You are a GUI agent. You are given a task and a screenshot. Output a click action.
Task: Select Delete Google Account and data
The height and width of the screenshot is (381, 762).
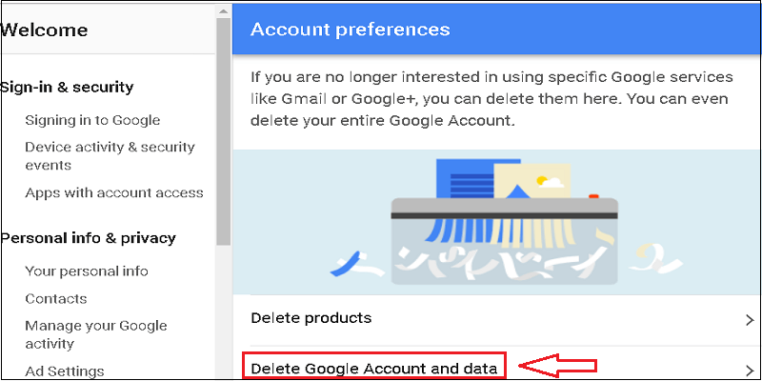click(x=372, y=367)
